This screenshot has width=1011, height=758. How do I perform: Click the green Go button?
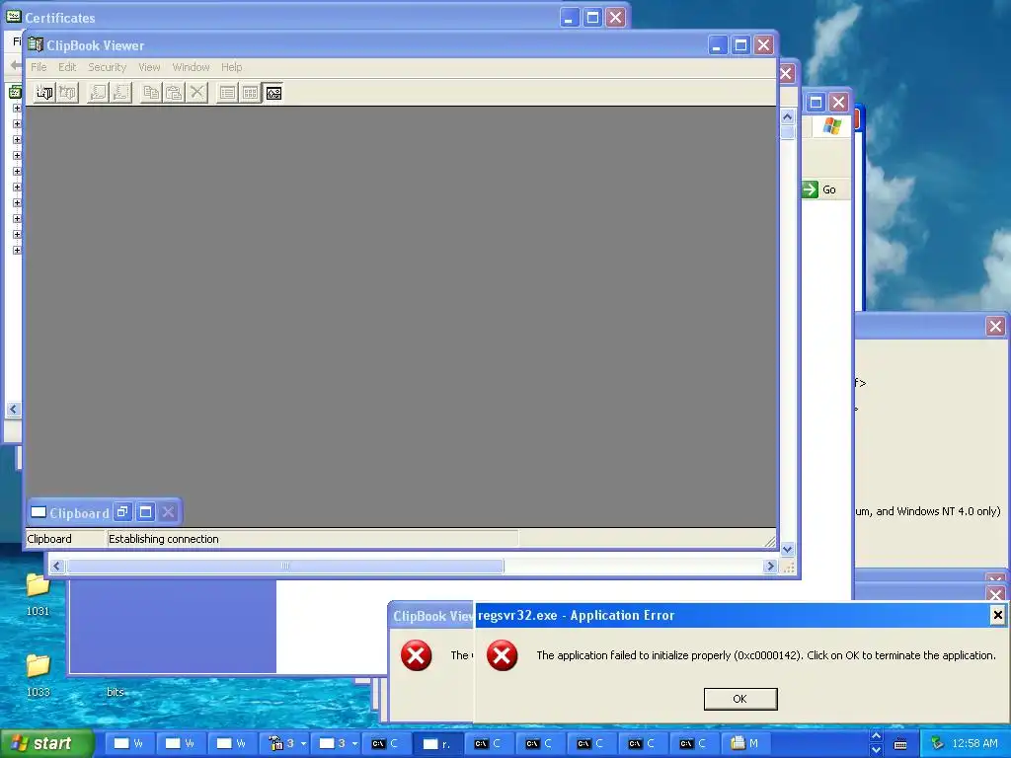tap(819, 189)
